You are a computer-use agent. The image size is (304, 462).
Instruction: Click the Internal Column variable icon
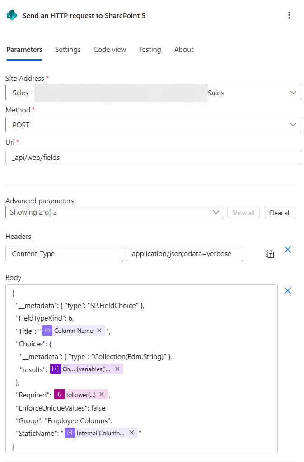70,433
